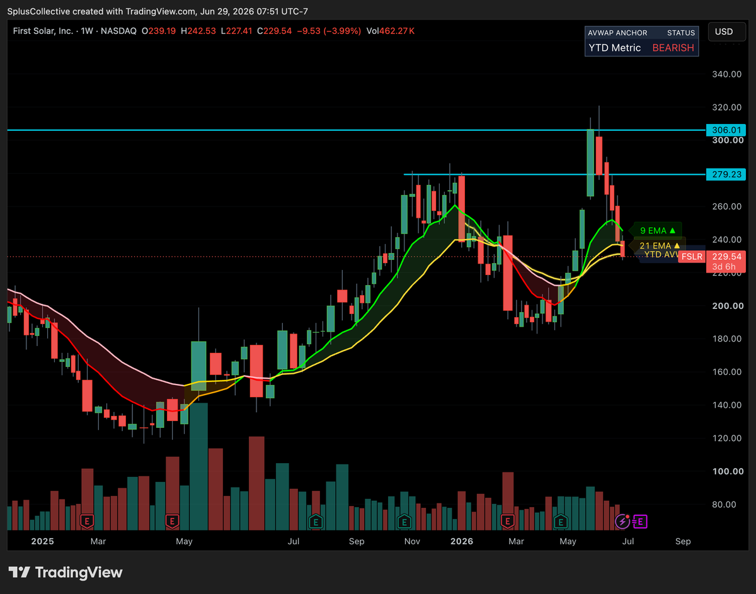Click the BEARISH status in AVWAP table
The width and height of the screenshot is (756, 594).
(x=673, y=48)
